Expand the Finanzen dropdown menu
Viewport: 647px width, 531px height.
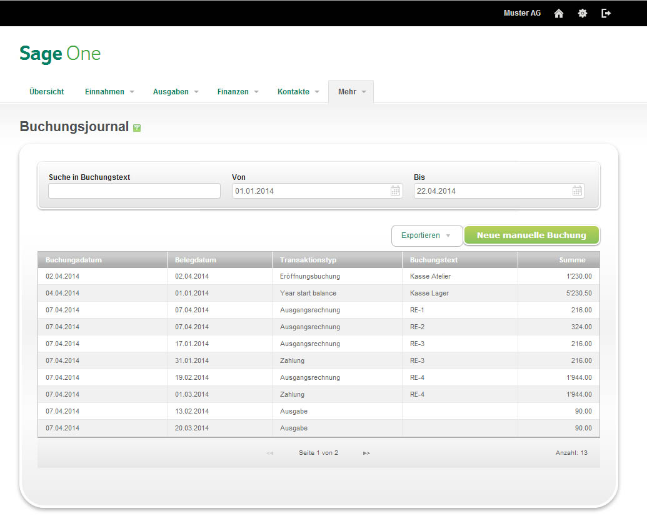(x=238, y=91)
